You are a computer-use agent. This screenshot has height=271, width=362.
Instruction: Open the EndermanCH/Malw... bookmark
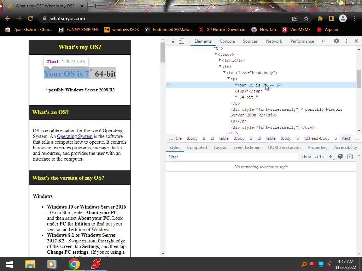point(169,30)
